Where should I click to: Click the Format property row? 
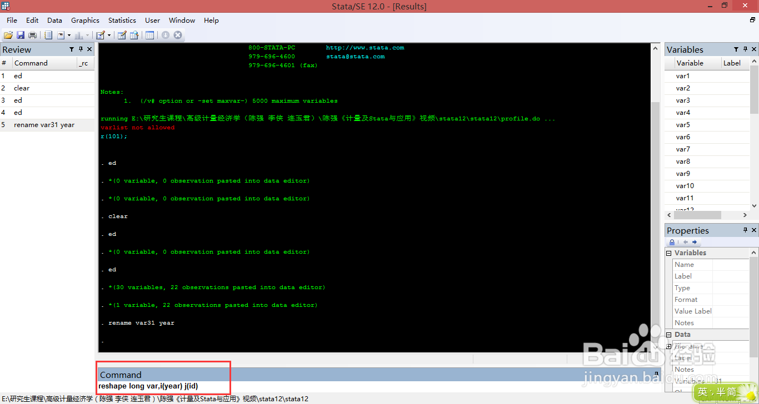711,300
